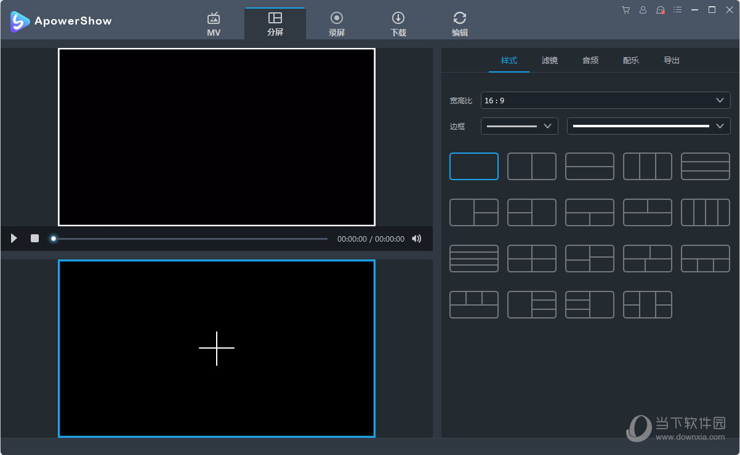The width and height of the screenshot is (740, 455).
Task: Choose the single-pane layout
Action: [474, 166]
